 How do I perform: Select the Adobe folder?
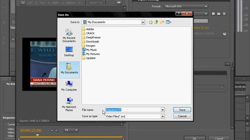click(88, 29)
